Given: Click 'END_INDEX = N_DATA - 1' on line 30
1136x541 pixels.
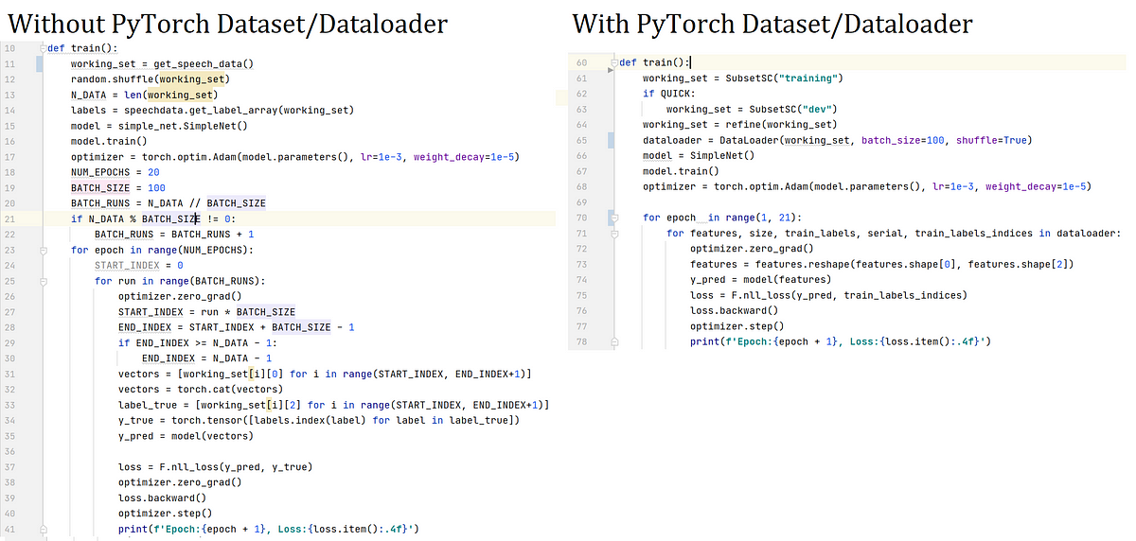Looking at the screenshot, I should (206, 358).
